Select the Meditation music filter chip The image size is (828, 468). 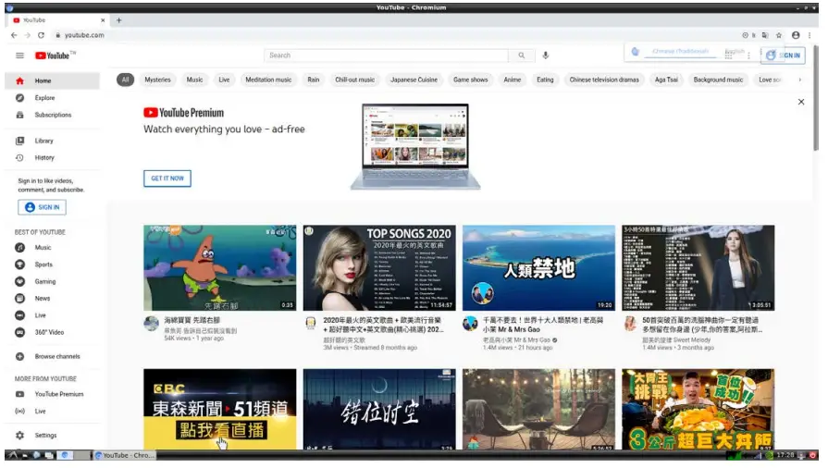pos(268,80)
